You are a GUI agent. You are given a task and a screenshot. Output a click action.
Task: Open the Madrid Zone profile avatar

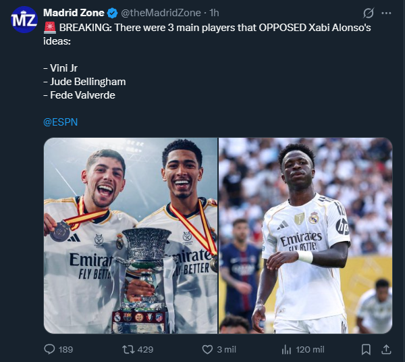[24, 20]
